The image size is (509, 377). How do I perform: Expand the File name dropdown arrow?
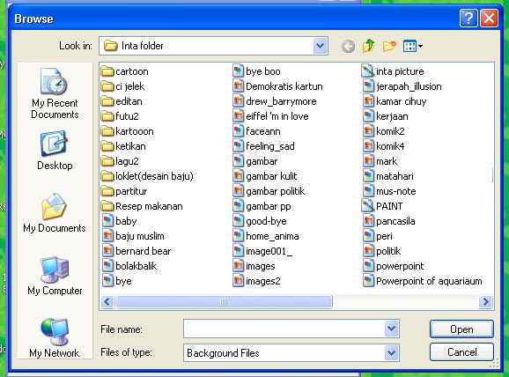coord(392,329)
